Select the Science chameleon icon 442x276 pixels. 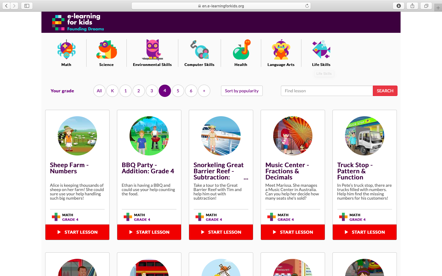click(107, 50)
